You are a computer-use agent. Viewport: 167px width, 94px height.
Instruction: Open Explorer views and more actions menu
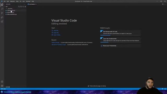pyautogui.click(x=25, y=4)
